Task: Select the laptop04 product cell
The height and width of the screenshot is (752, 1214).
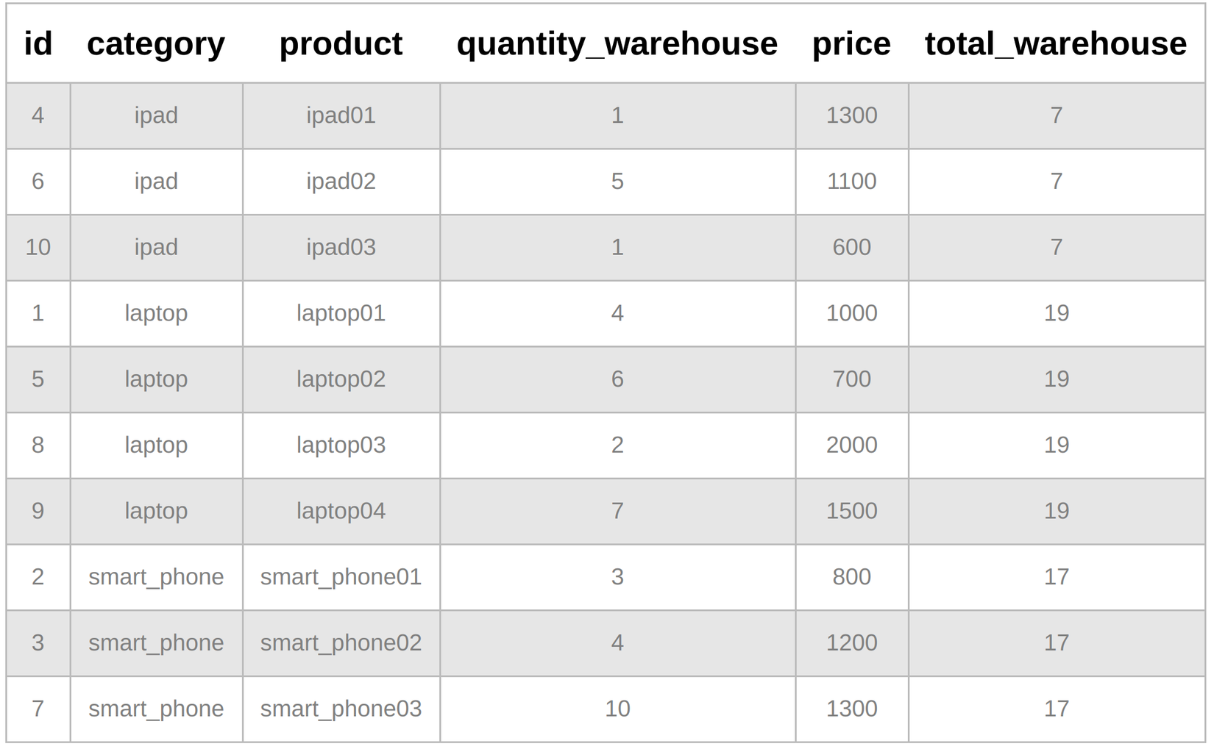Action: click(341, 511)
